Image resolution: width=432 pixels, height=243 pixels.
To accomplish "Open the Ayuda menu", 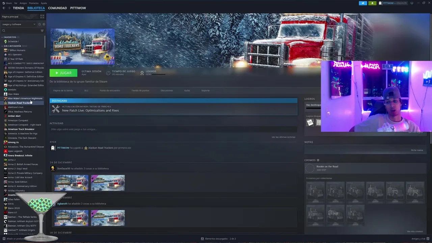I will [x=44, y=3].
